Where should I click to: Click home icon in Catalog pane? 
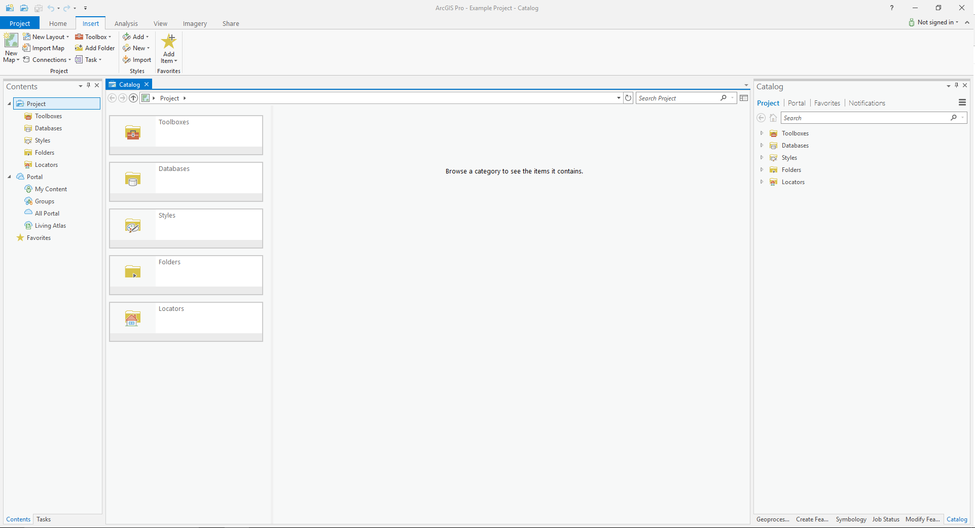tap(773, 118)
